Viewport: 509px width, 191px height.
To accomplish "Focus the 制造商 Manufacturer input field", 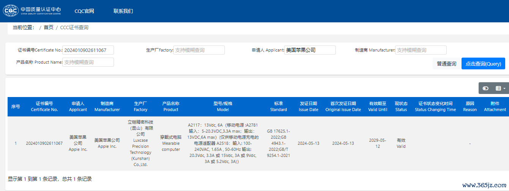I will click(421, 50).
